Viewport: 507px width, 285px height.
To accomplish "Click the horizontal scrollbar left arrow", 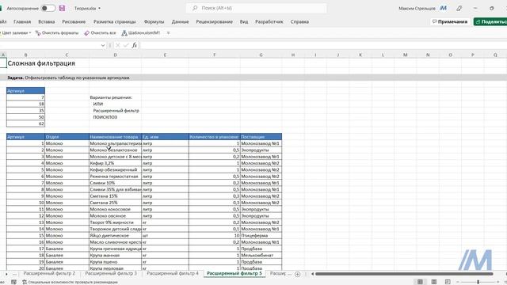I will click(313, 274).
